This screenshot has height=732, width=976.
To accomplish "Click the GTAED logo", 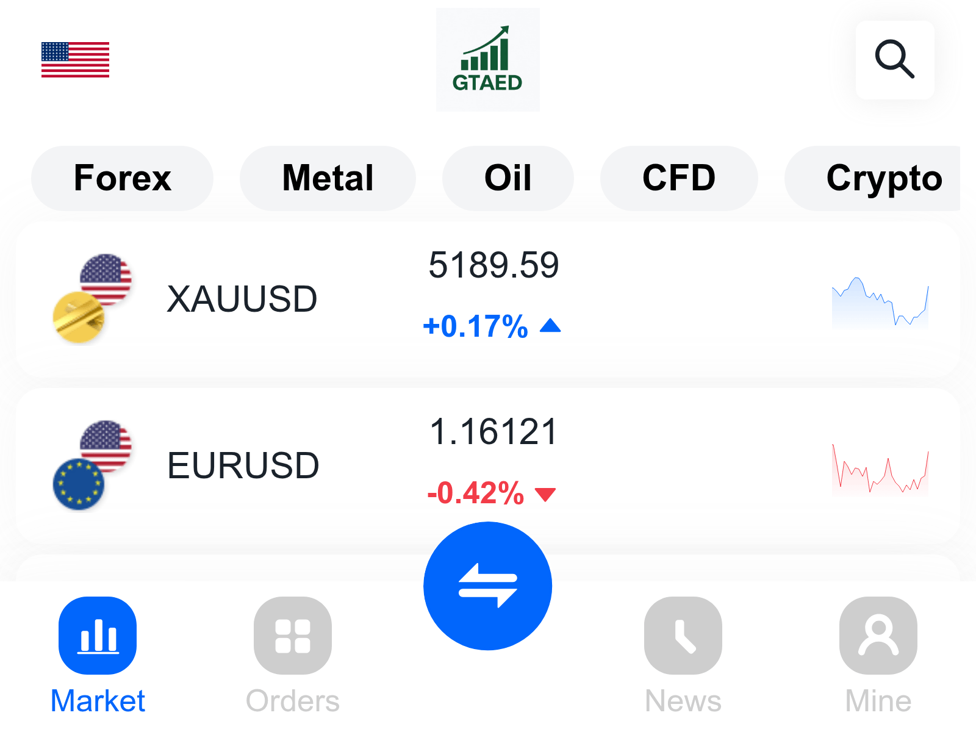I will tap(487, 60).
